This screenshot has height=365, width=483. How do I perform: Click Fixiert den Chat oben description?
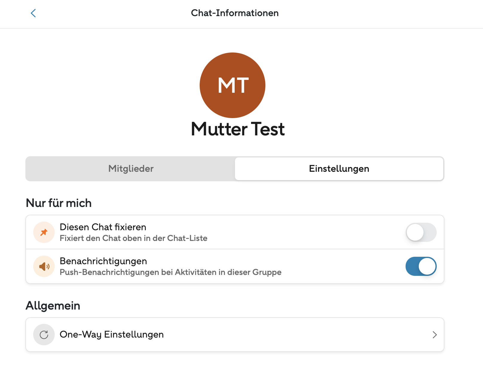pyautogui.click(x=133, y=238)
